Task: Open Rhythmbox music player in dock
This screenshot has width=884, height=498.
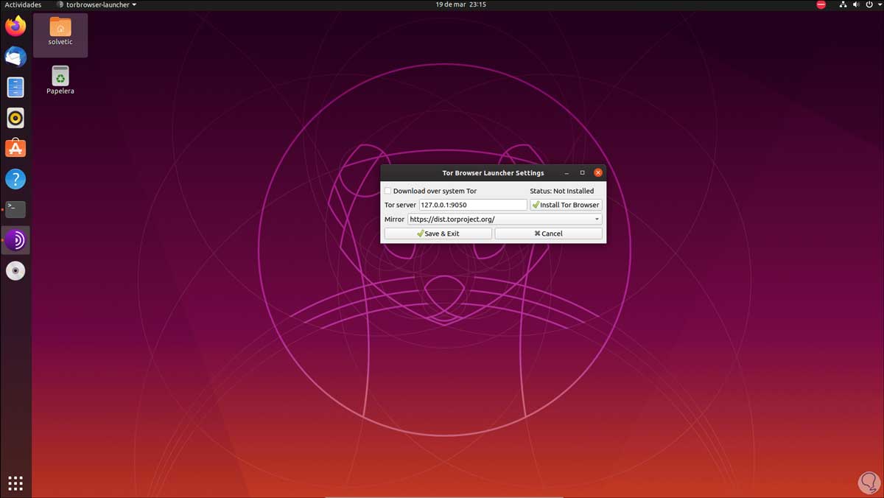Action: point(15,118)
